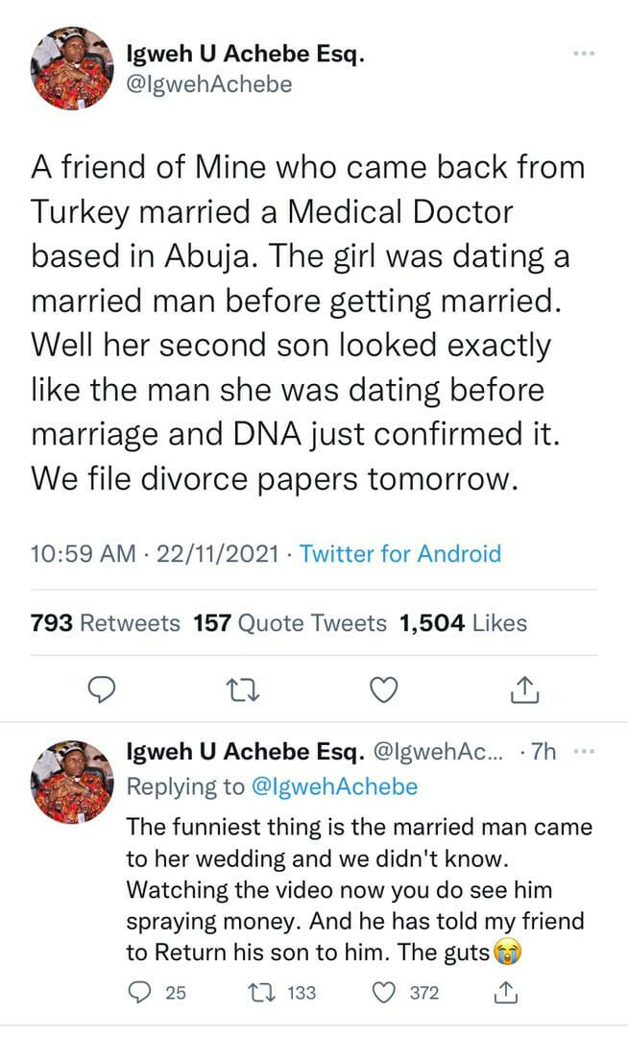The height and width of the screenshot is (1037, 628).
Task: Like the main tweet with heart icon
Action: tap(384, 687)
